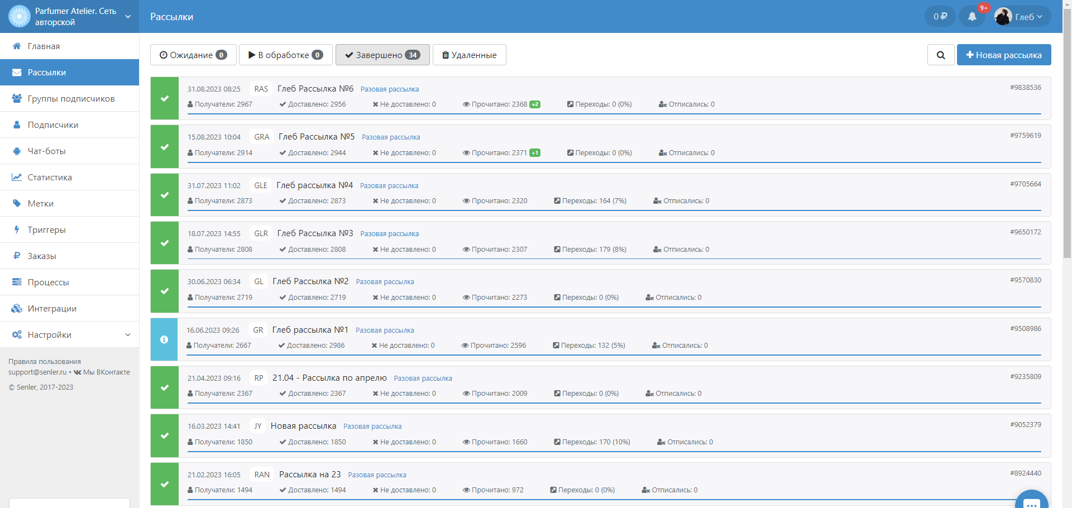This screenshot has width=1072, height=508.
Task: Click the +2 badge on Рассылка №6
Action: pyautogui.click(x=535, y=104)
